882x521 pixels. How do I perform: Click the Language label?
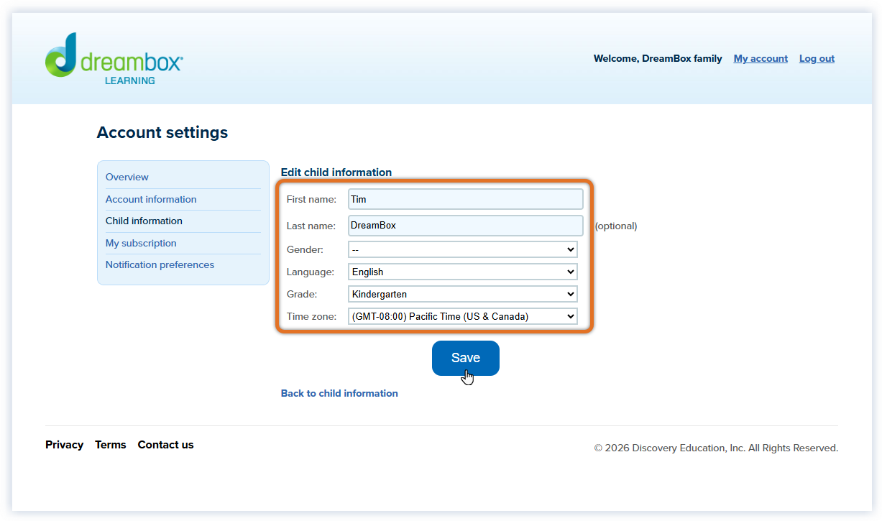pos(310,272)
